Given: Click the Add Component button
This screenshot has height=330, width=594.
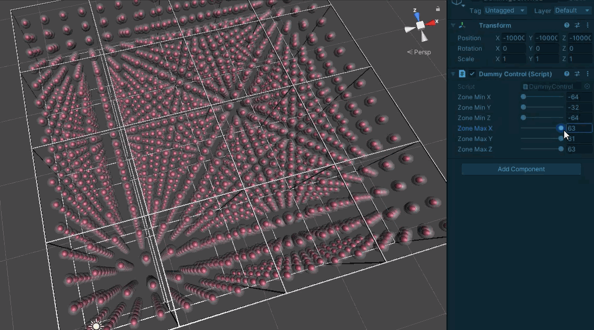Looking at the screenshot, I should point(521,169).
